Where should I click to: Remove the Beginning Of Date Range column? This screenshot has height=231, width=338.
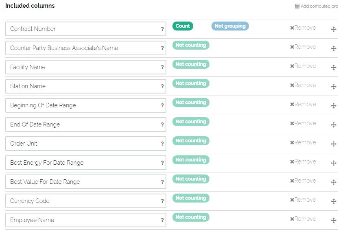coord(303,105)
